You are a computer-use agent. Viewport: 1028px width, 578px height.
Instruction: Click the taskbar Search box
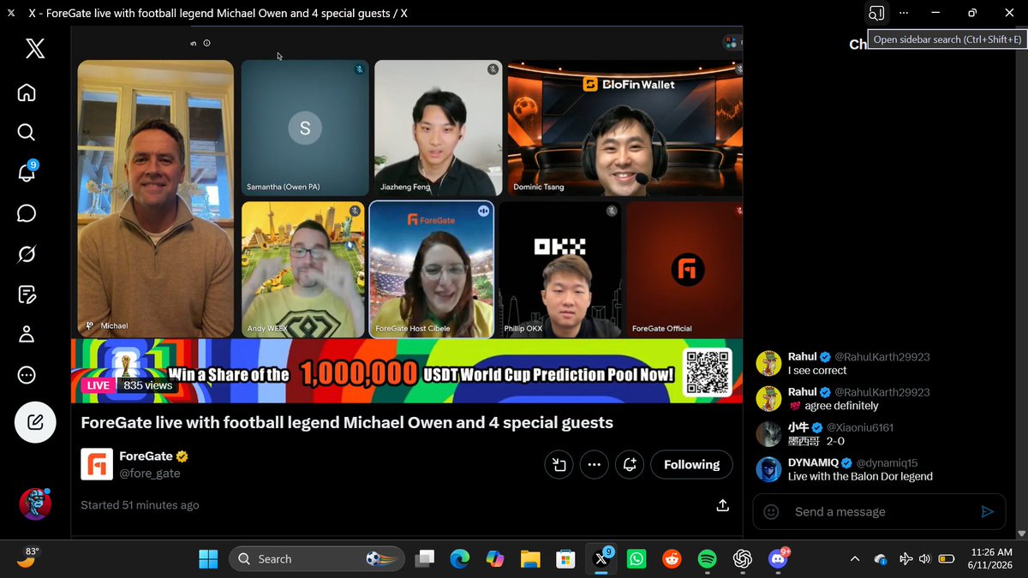[x=316, y=559]
